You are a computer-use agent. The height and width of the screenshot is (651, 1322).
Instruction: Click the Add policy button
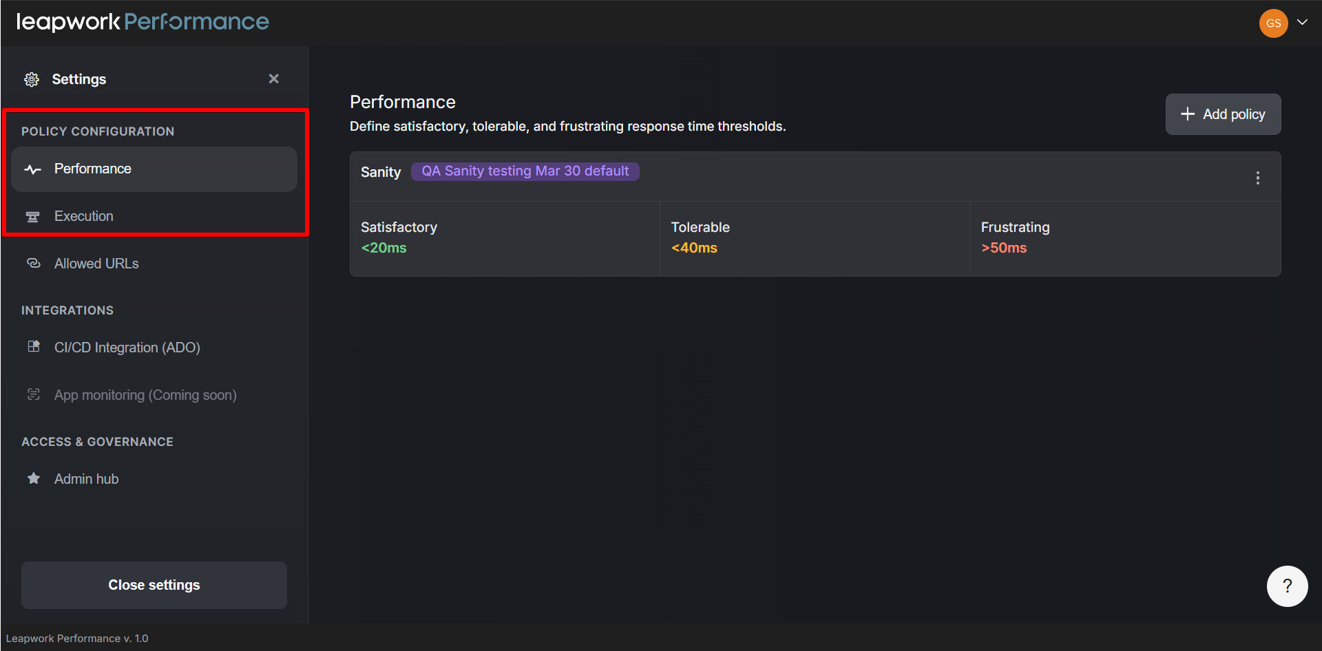(1223, 114)
